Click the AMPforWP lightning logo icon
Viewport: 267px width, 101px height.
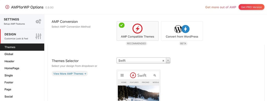point(7,7)
